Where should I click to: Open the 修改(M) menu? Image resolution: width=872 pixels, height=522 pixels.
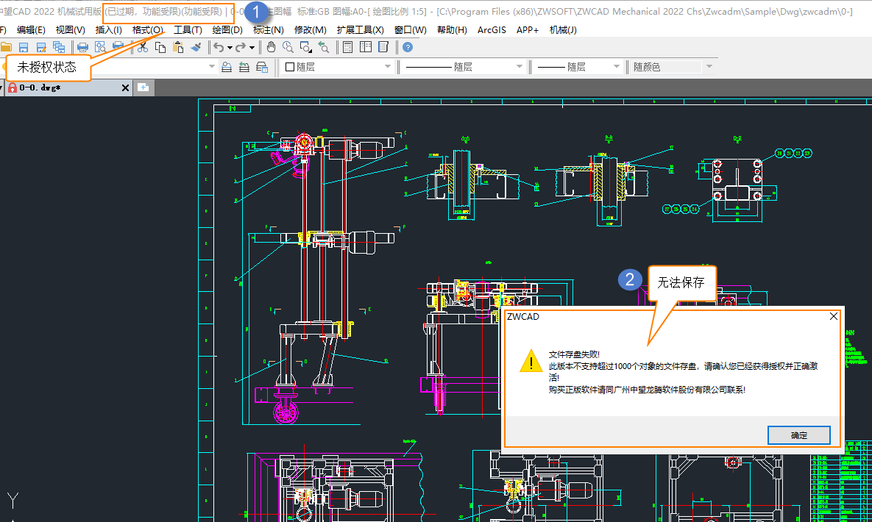tap(311, 30)
